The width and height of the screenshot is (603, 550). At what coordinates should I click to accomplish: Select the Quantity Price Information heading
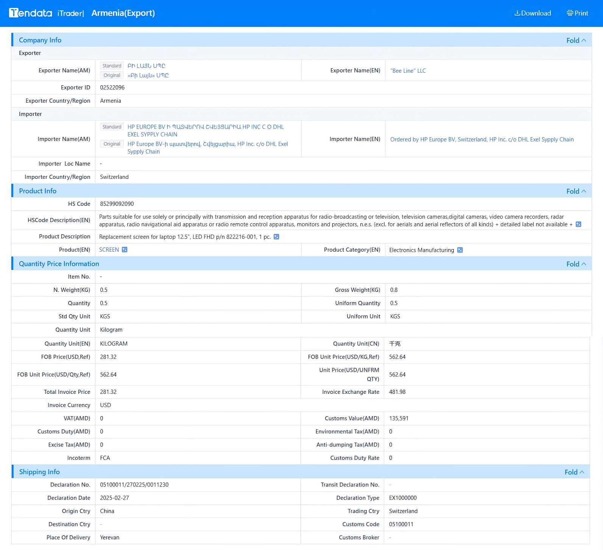click(59, 264)
